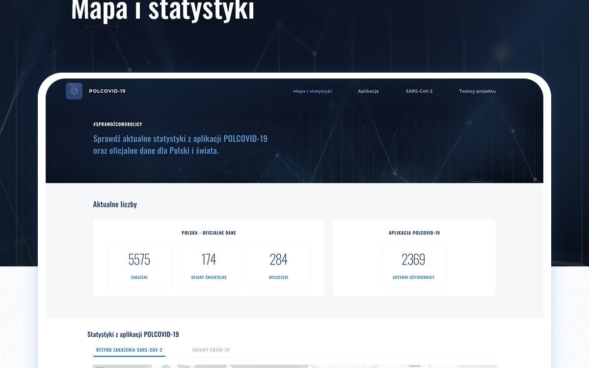Click the OFIARY ŚMIERTELNE count 174
This screenshot has width=589, height=368.
209,265
